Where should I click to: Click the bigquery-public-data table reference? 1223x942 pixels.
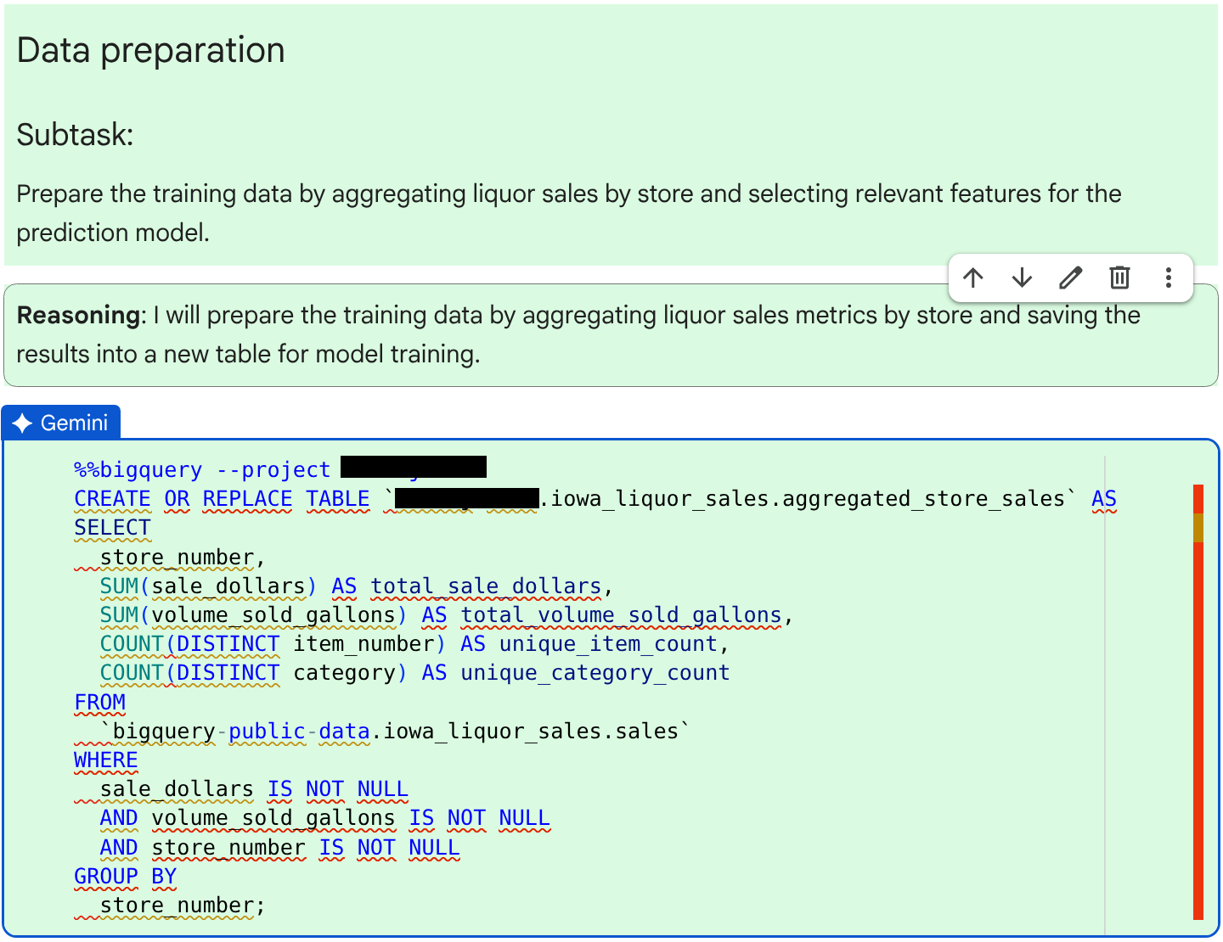click(x=395, y=732)
